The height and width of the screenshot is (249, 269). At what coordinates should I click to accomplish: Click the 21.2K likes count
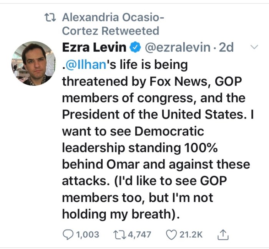(191, 234)
